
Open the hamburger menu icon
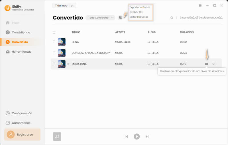[x=200, y=5]
